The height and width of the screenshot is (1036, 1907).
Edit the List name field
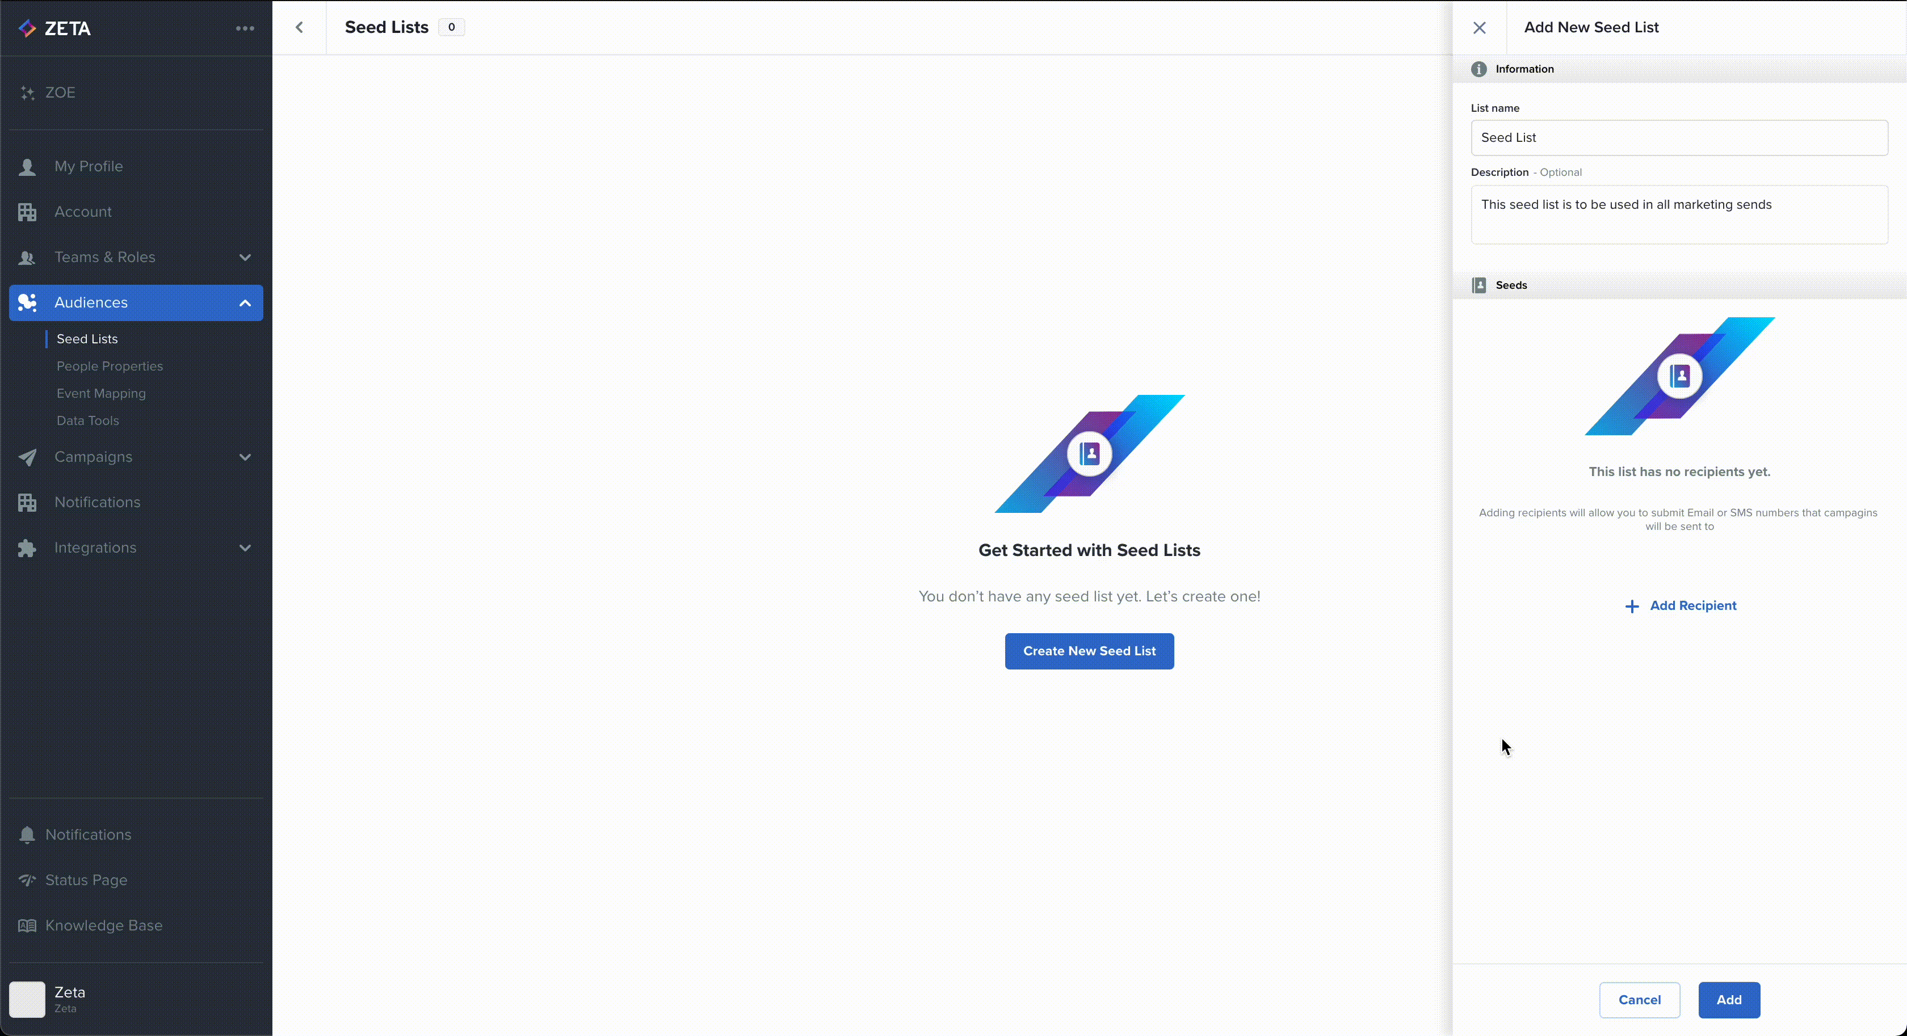point(1679,138)
